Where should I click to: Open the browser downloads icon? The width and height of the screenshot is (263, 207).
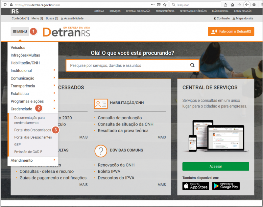pos(226,5)
